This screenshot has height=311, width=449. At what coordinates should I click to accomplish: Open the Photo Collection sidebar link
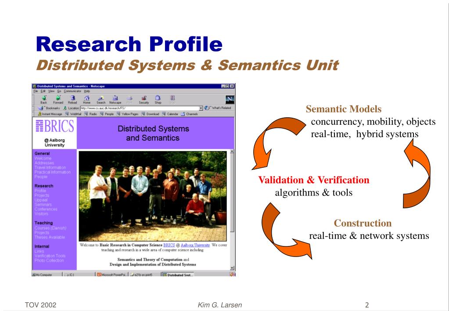coord(49,260)
